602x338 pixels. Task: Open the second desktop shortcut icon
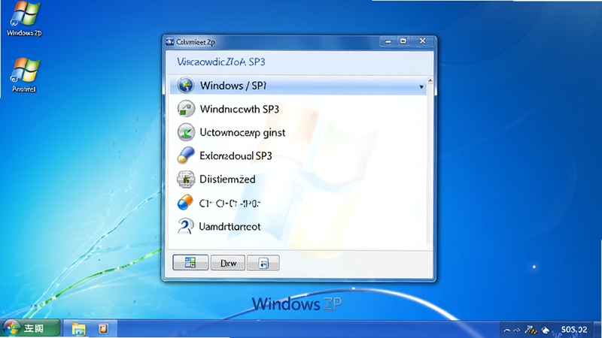point(24,75)
